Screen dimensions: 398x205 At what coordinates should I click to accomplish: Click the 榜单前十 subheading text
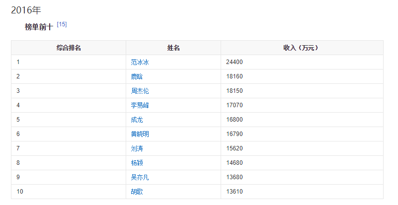tap(39, 27)
